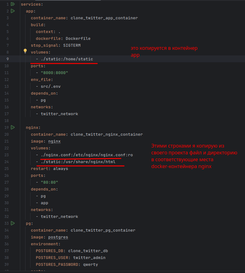Click the 'environment:' key in pg
This screenshot has width=245, height=273.
pos(46,244)
